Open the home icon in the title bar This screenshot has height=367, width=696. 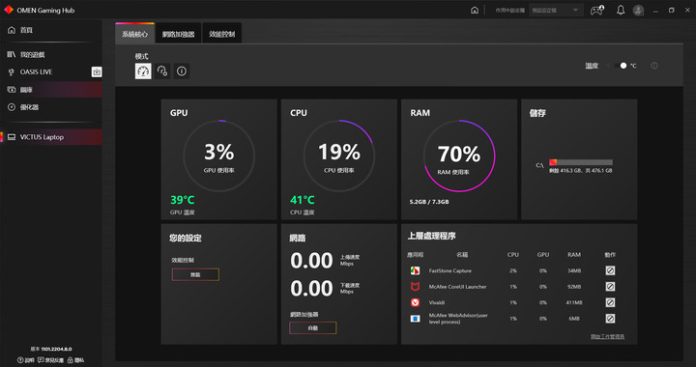coord(475,11)
